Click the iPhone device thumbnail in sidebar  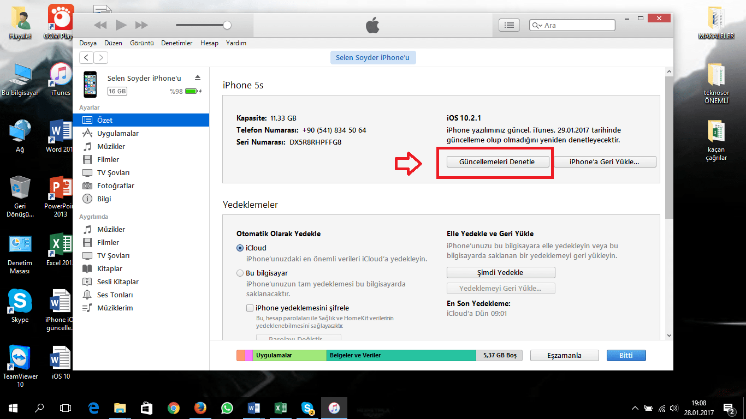coord(90,85)
